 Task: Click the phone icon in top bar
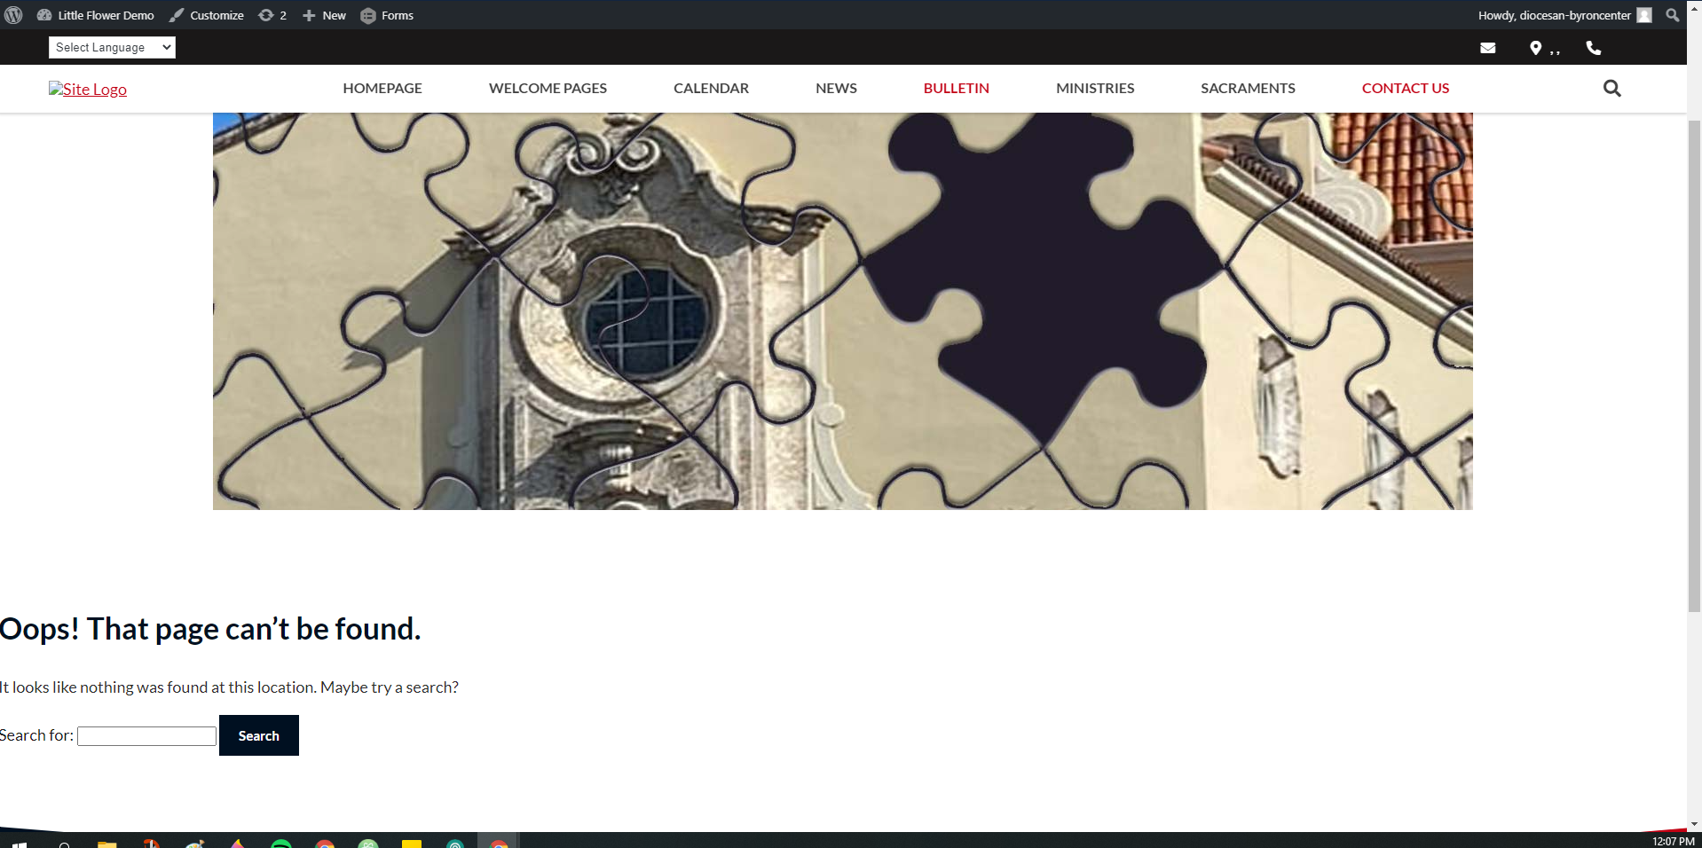click(1594, 48)
